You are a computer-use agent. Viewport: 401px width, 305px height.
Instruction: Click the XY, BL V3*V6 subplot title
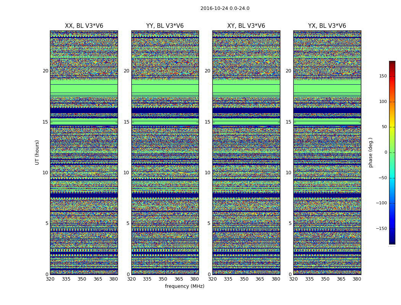[246, 26]
